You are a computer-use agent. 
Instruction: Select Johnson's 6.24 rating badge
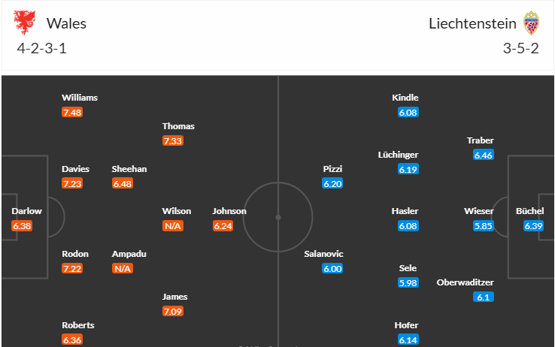pyautogui.click(x=223, y=226)
